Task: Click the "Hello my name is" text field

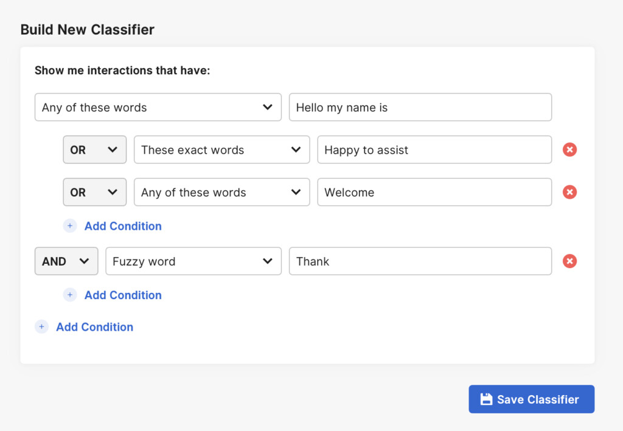Action: (x=420, y=107)
